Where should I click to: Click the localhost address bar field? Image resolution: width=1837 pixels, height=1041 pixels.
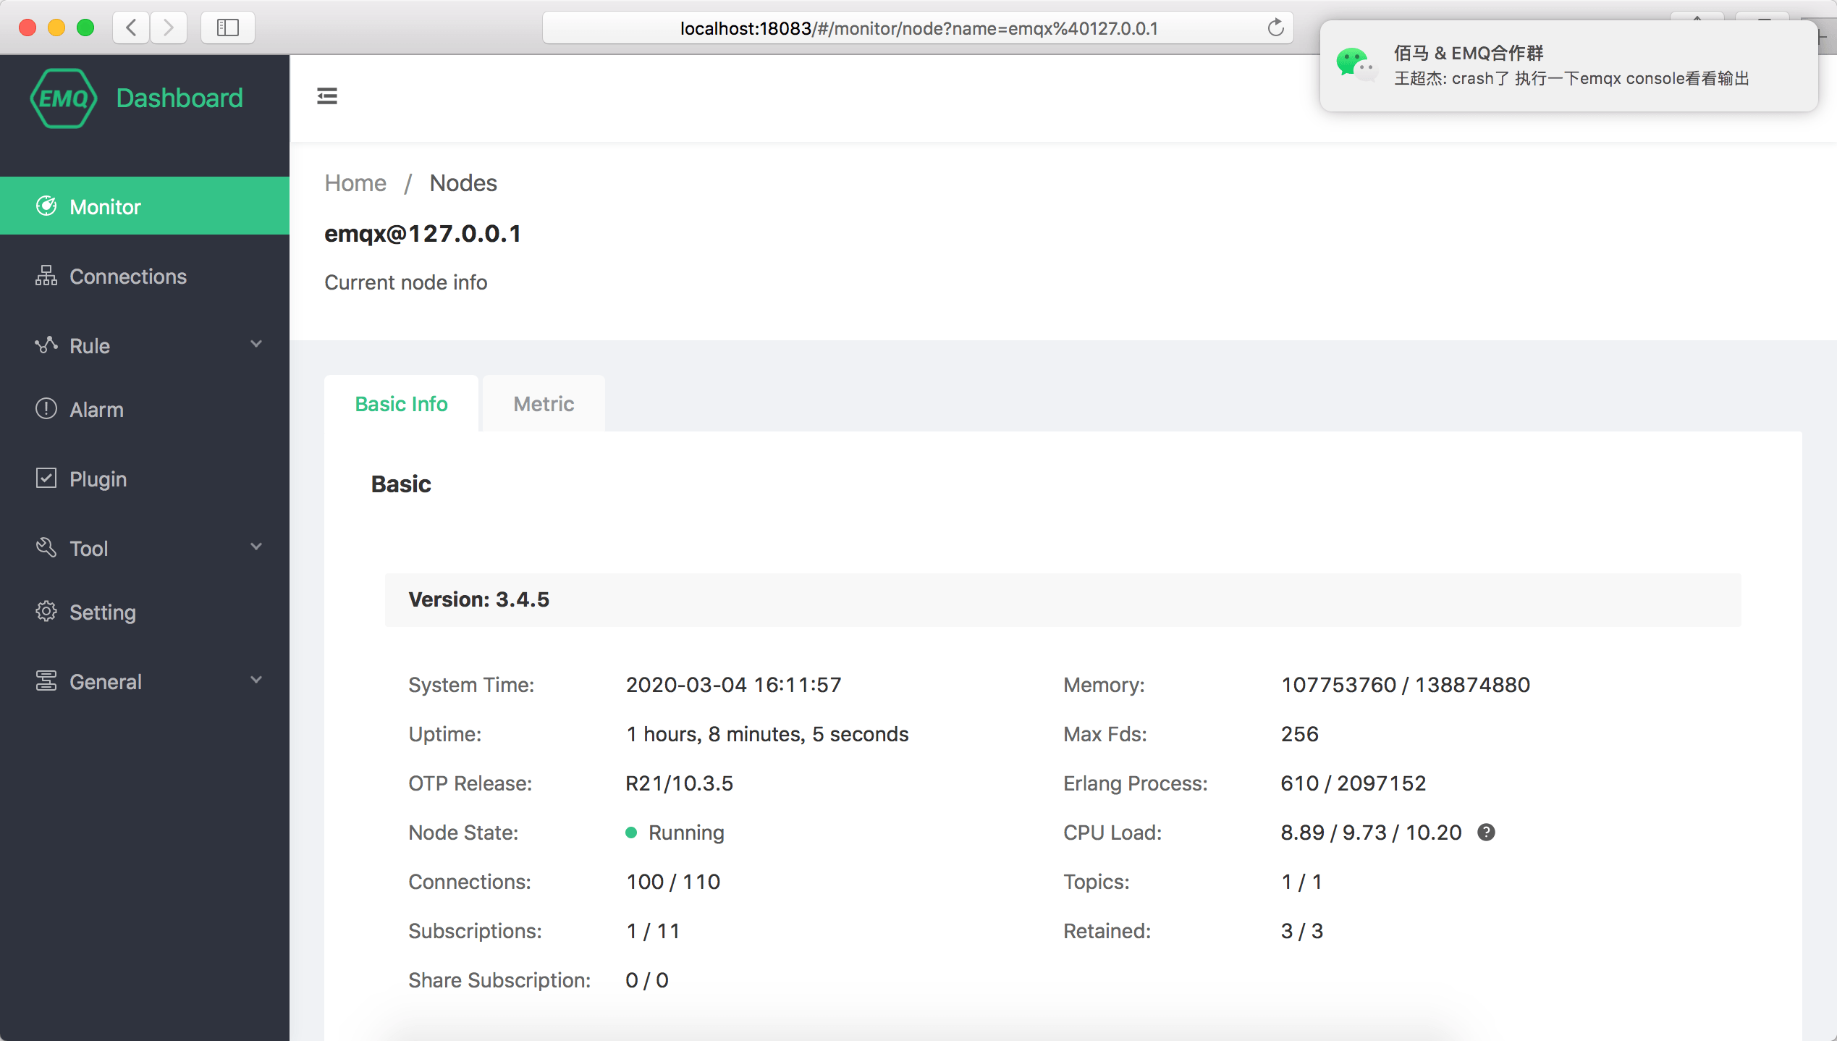(x=918, y=28)
